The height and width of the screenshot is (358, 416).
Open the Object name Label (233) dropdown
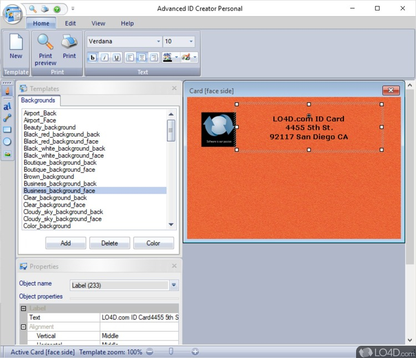click(x=174, y=285)
